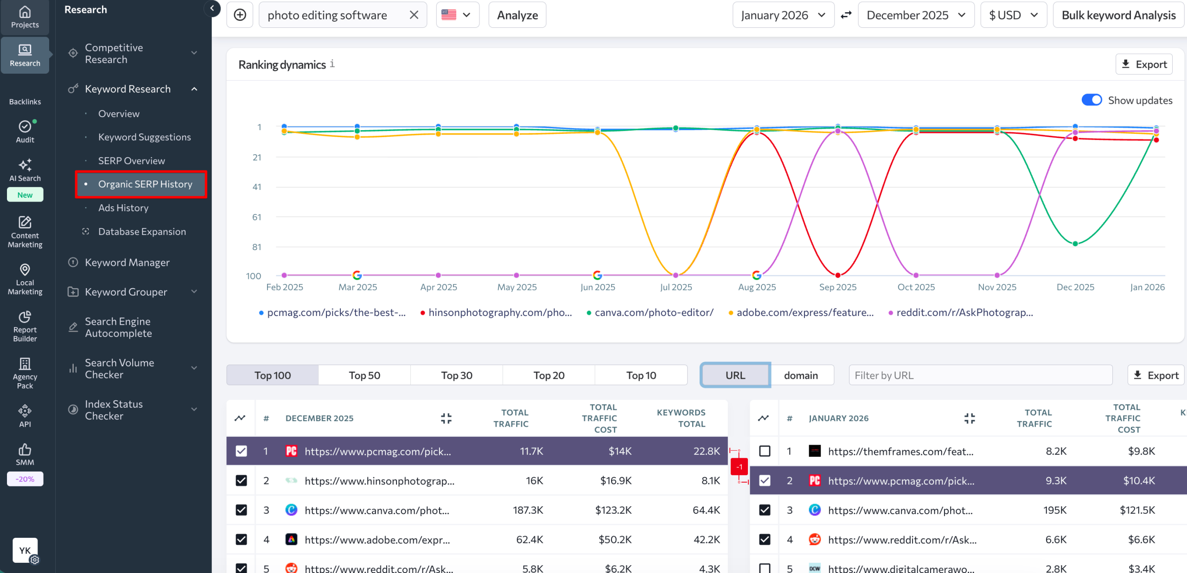The image size is (1187, 573).
Task: Open the Report Builder
Action: (x=25, y=327)
